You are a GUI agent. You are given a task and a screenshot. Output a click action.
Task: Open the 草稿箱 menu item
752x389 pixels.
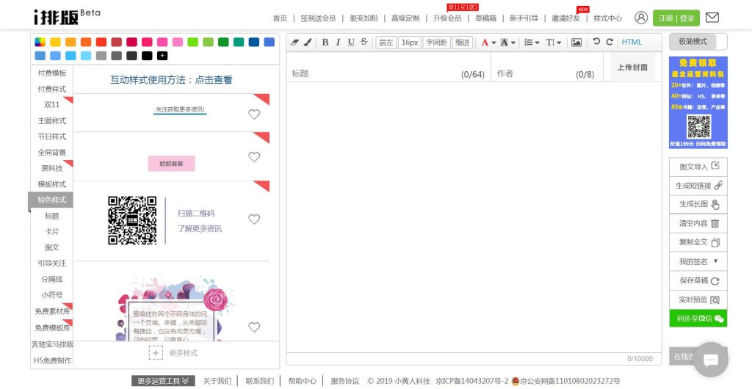pyautogui.click(x=485, y=18)
